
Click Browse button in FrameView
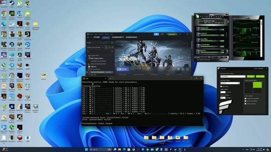point(251,76)
